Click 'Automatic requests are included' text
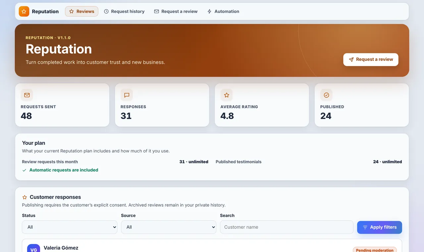 tap(64, 170)
